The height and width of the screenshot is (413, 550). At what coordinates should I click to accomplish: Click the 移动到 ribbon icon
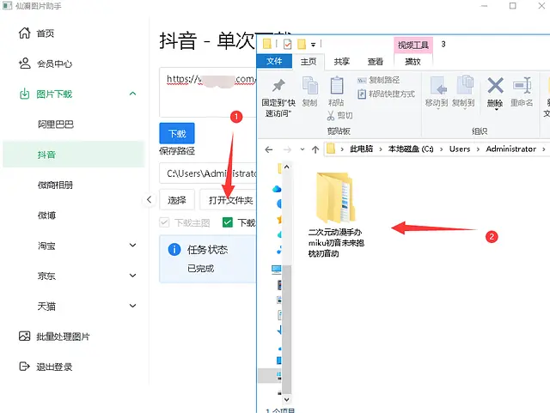[x=437, y=86]
